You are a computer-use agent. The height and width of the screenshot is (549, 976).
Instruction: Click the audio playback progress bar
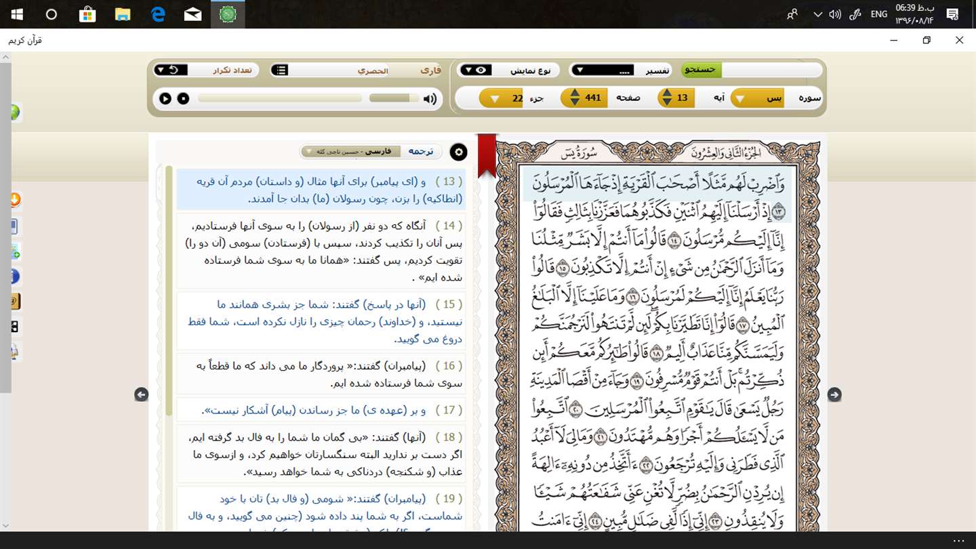coord(280,99)
